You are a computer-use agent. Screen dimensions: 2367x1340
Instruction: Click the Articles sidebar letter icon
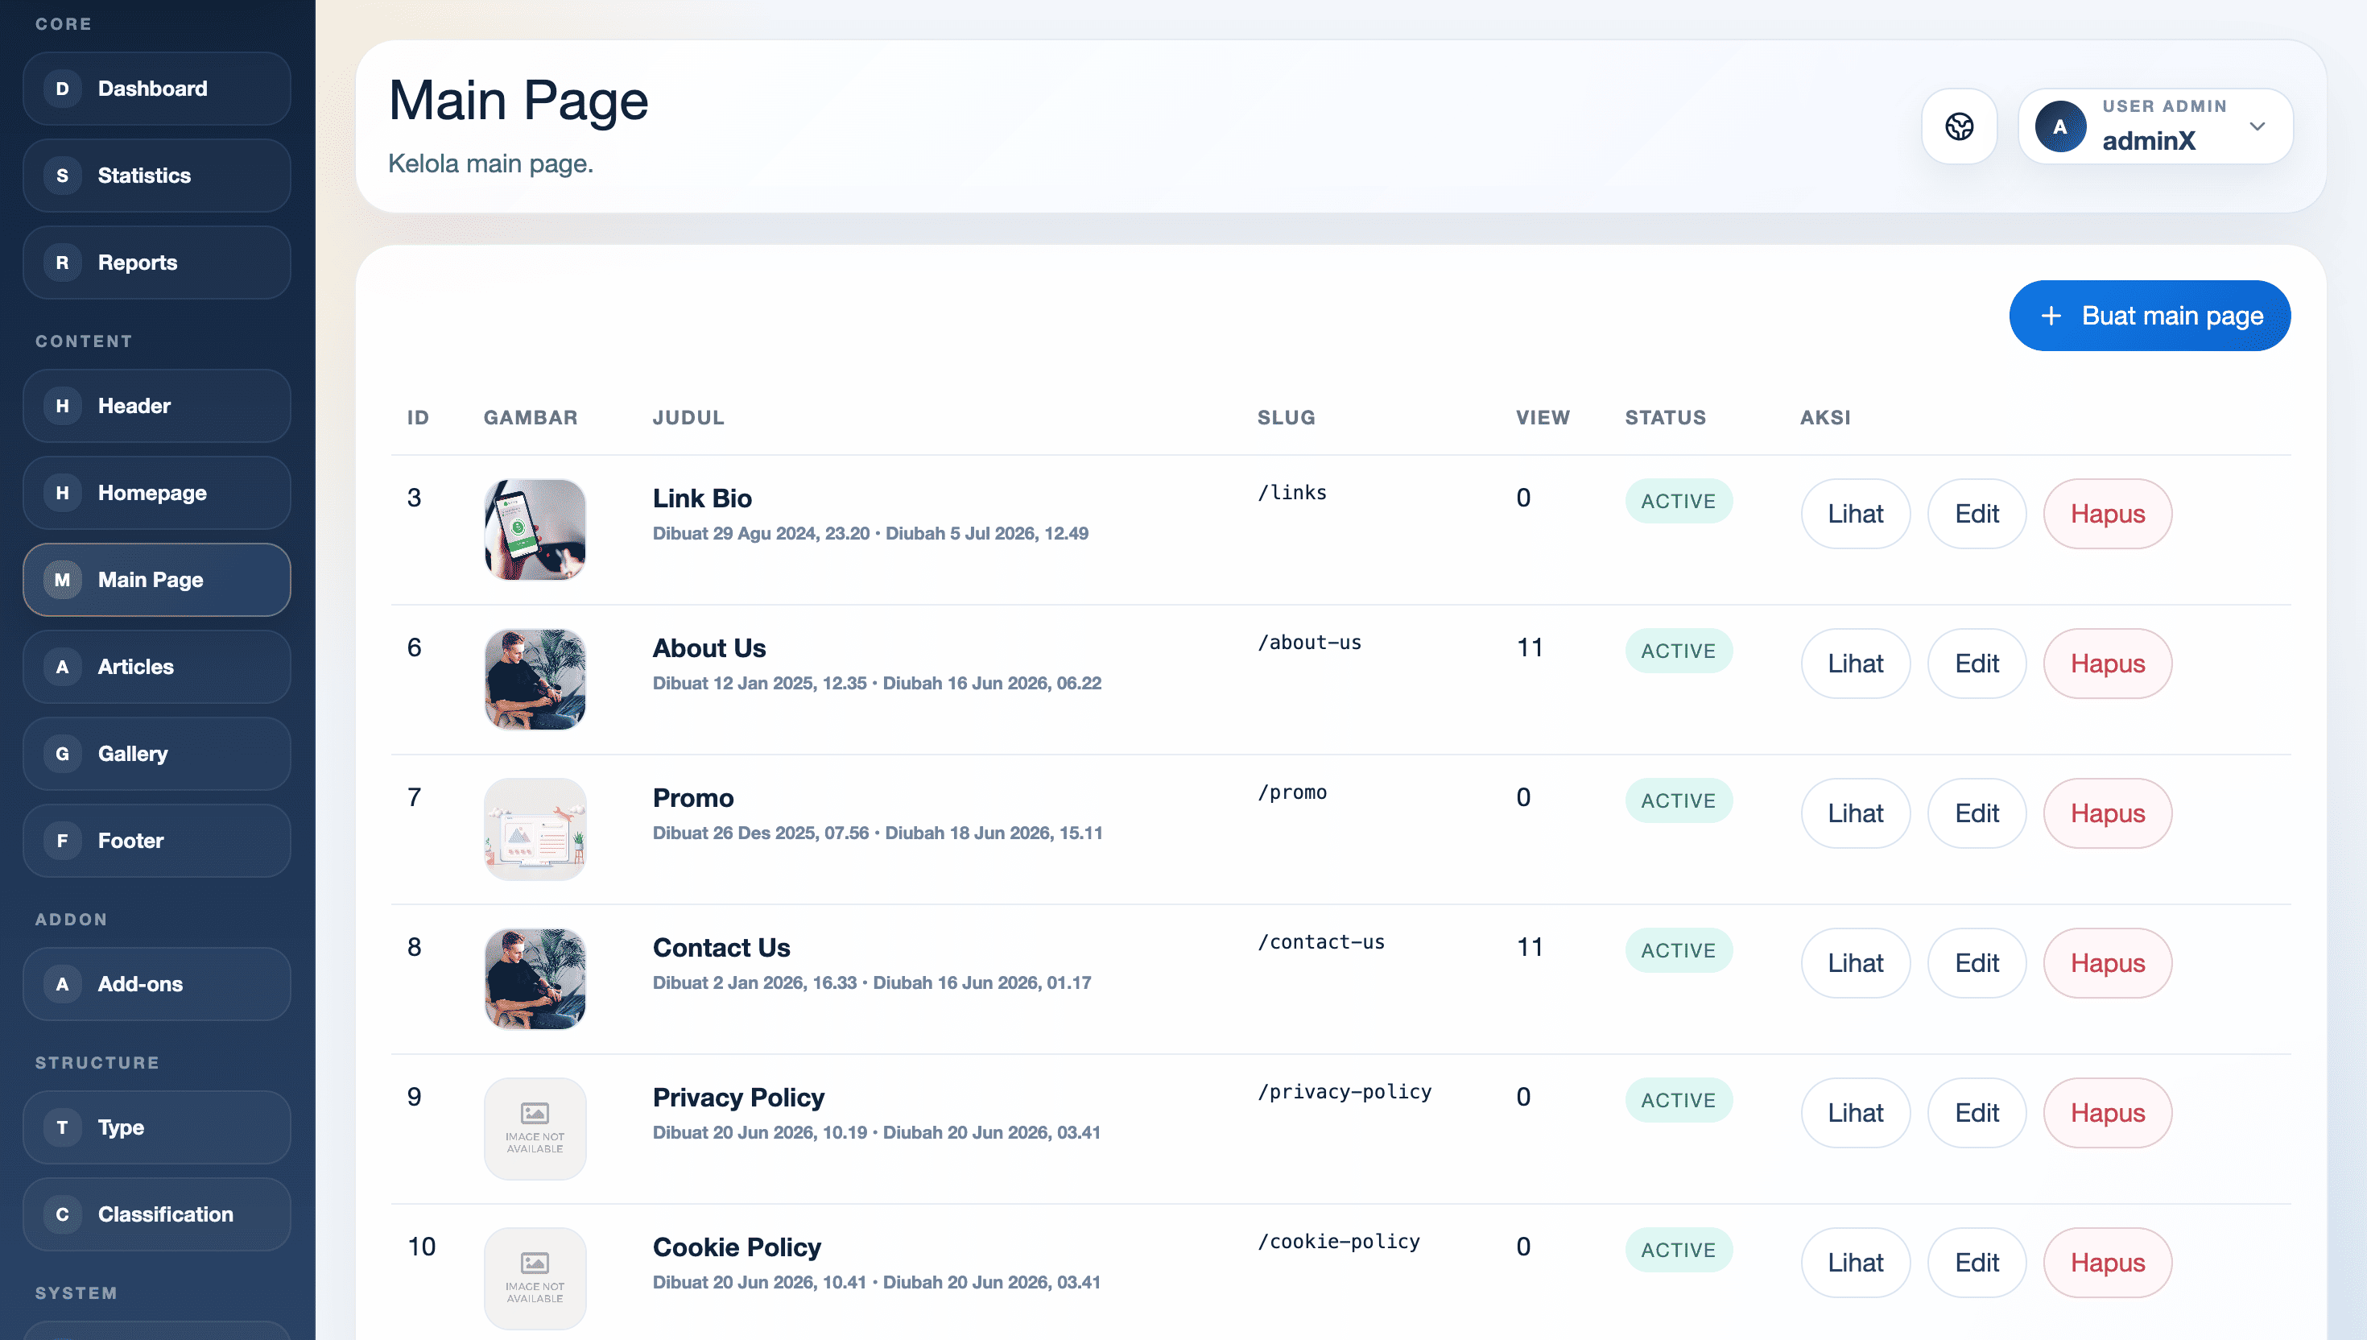[x=63, y=666]
